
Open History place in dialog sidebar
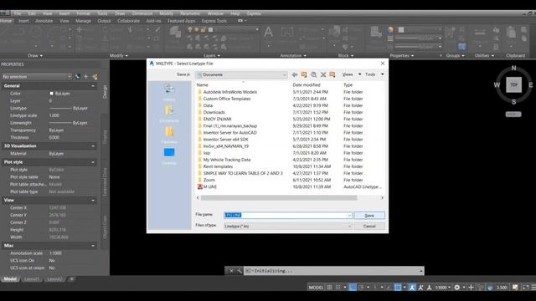tap(169, 92)
